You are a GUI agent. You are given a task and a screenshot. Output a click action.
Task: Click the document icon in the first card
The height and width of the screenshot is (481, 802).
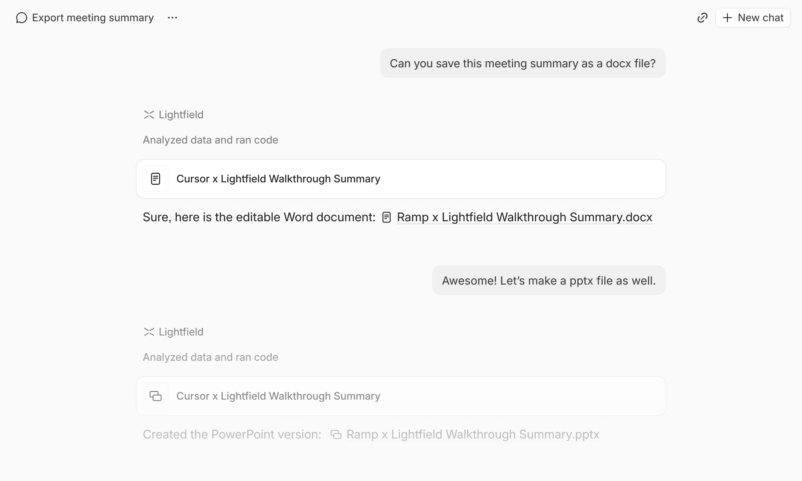coord(156,179)
